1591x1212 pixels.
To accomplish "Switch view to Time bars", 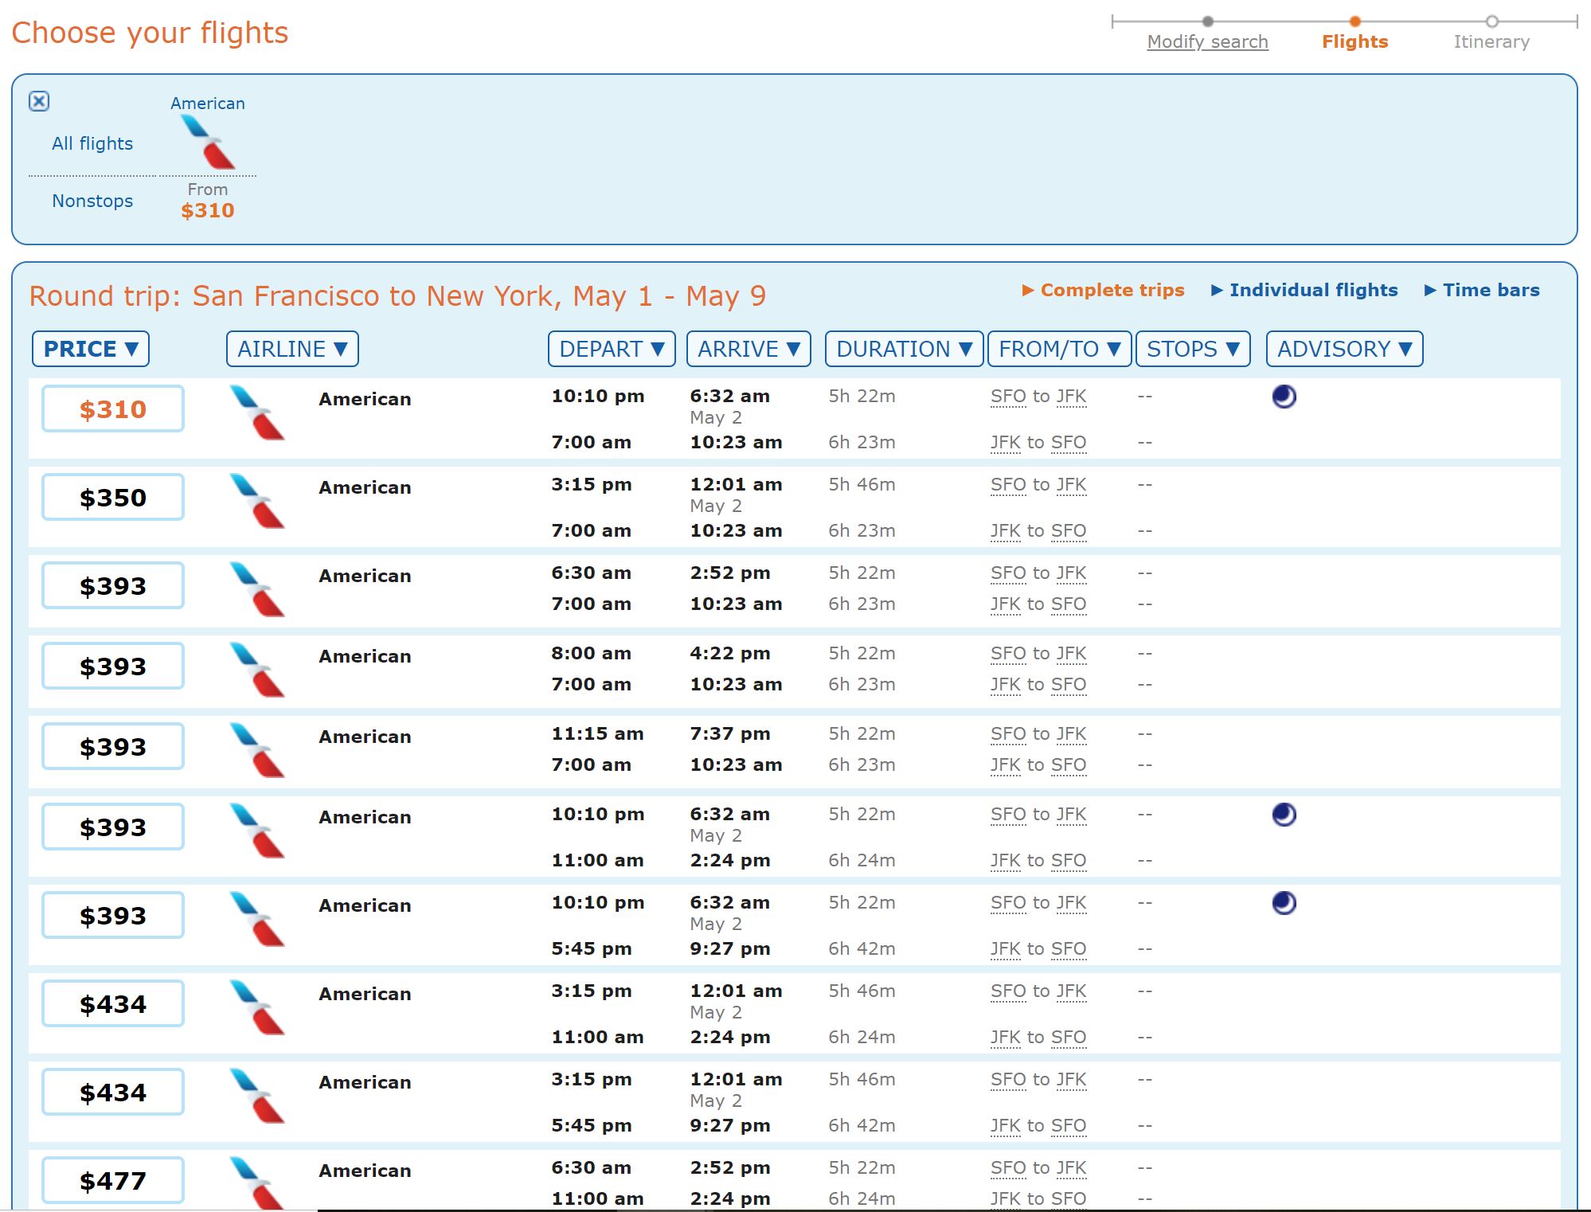I will (x=1482, y=290).
